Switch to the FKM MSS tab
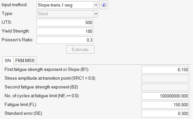The image size is (193, 119). tap(25, 60)
